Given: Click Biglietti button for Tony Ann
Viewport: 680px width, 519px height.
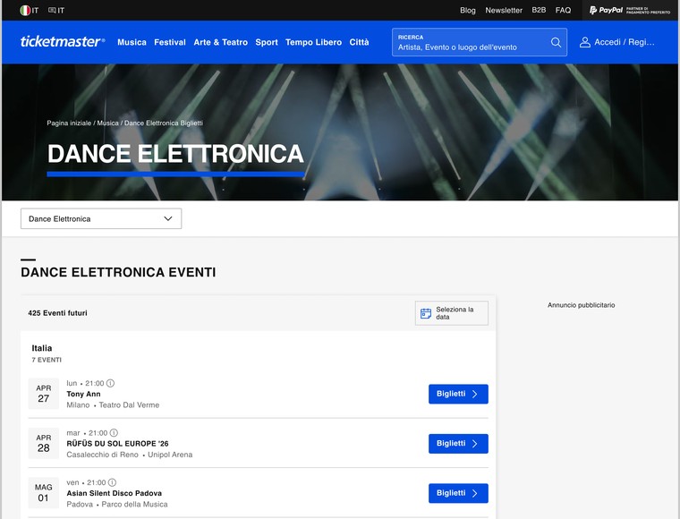Looking at the screenshot, I should click(458, 394).
